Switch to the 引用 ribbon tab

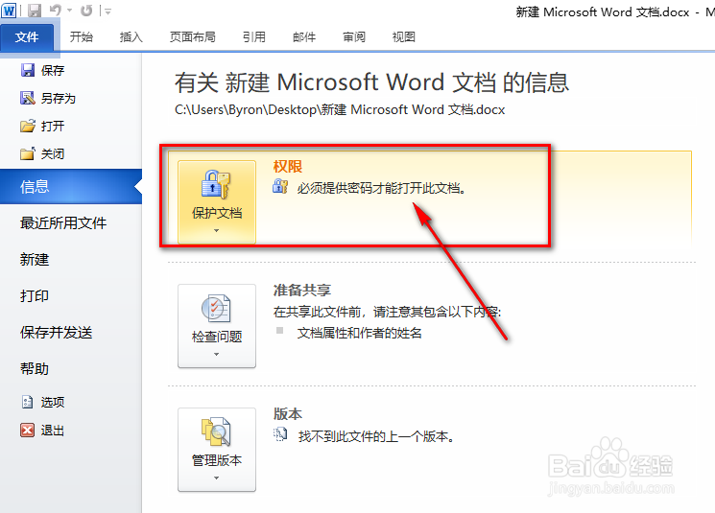(254, 36)
